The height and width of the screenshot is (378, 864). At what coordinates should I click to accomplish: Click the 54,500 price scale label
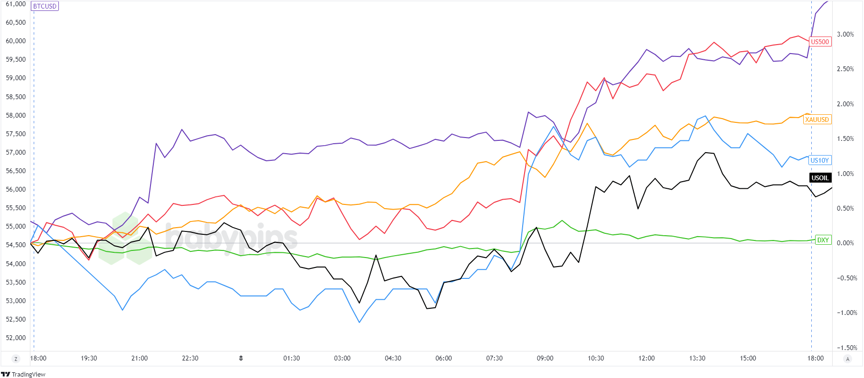click(16, 245)
